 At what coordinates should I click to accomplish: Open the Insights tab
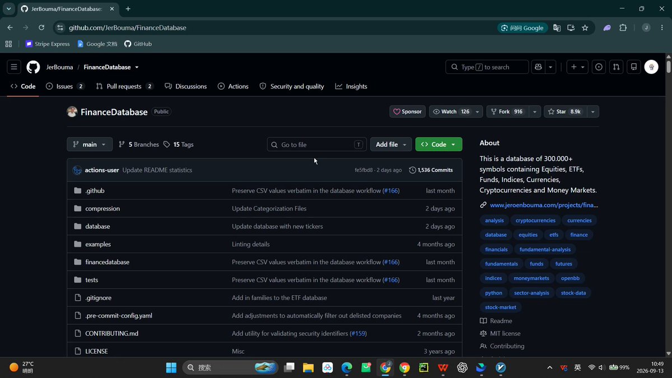[x=351, y=86]
